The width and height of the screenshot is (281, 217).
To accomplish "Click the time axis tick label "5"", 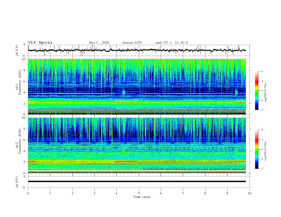I will click(x=139, y=193).
